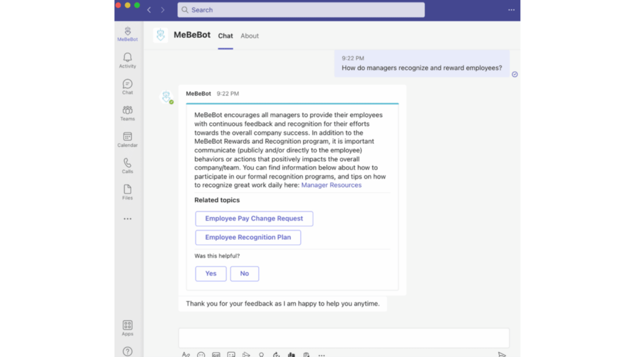
Task: Open settings and more menu at top right
Action: 512,10
